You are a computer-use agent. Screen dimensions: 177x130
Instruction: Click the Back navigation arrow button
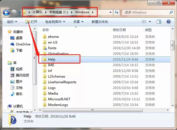(6, 12)
